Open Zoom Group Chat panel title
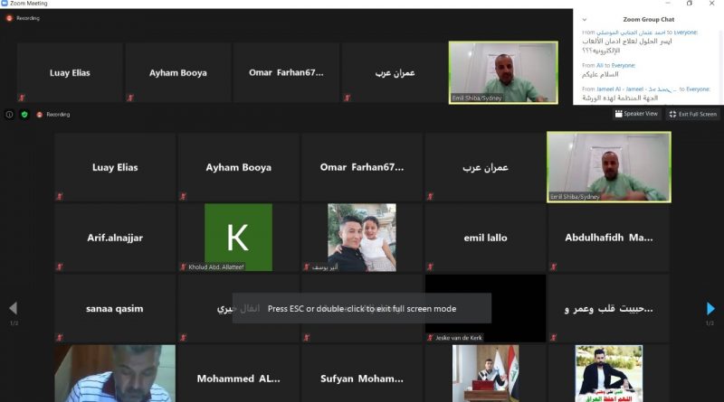Image resolution: width=724 pixels, height=402 pixels. coord(648,19)
